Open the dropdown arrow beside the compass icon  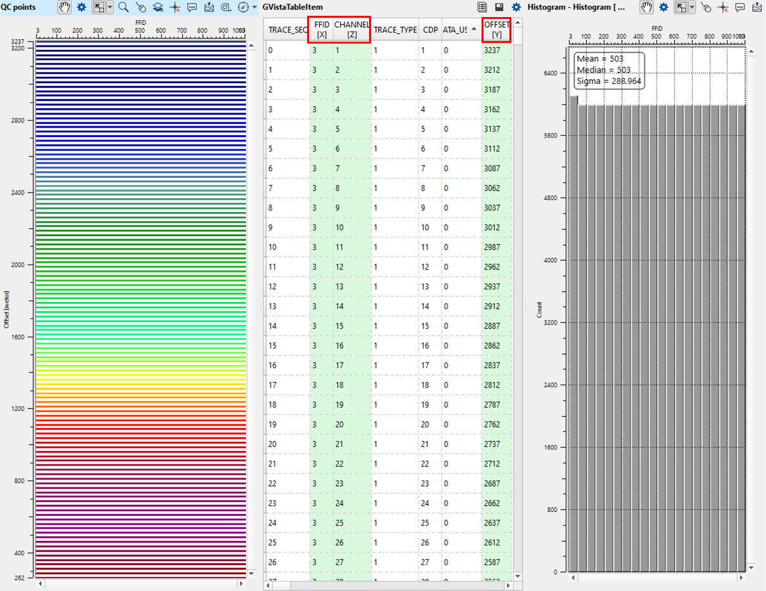point(254,7)
